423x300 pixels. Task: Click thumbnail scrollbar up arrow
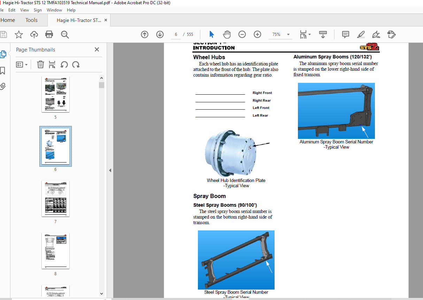(101, 78)
